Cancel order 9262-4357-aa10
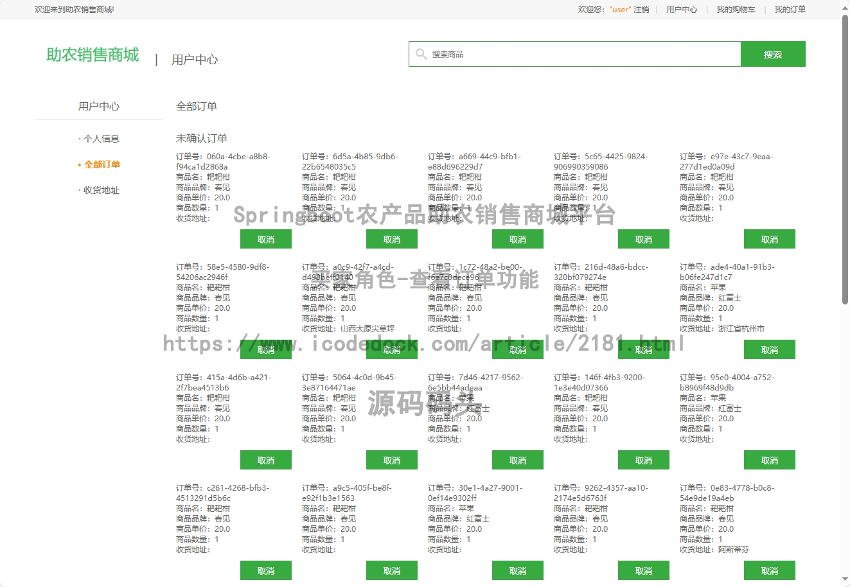The height and width of the screenshot is (587, 850). click(644, 571)
